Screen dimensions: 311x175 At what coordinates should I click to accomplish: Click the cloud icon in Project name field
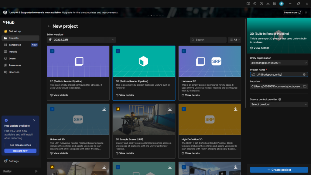(253, 75)
